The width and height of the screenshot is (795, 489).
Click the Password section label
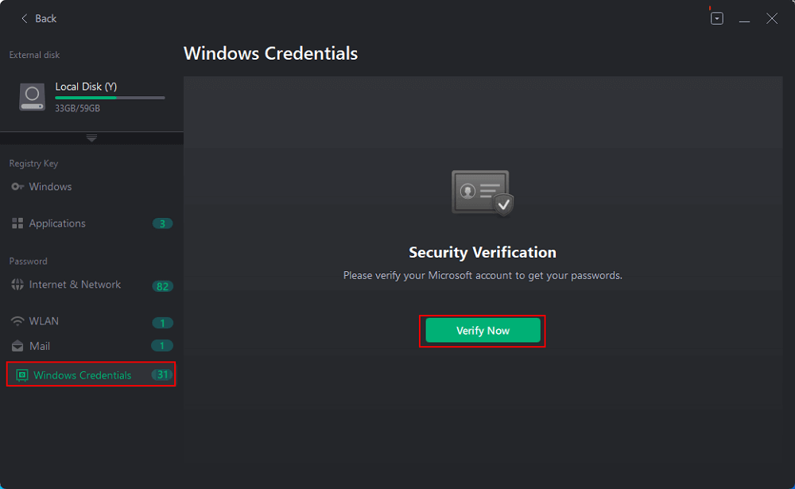(x=29, y=262)
